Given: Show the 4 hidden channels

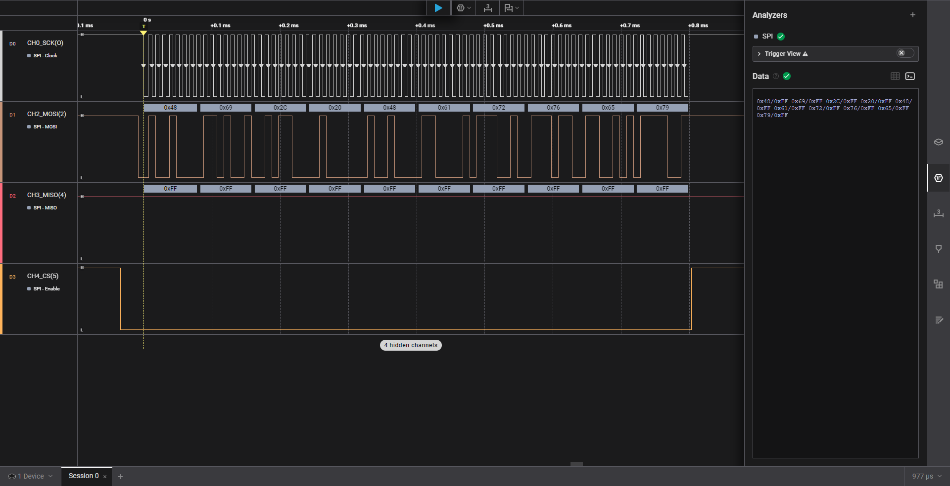Looking at the screenshot, I should [411, 345].
